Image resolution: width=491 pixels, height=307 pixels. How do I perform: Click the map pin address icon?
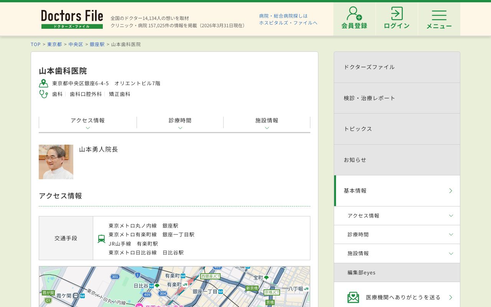pos(43,83)
